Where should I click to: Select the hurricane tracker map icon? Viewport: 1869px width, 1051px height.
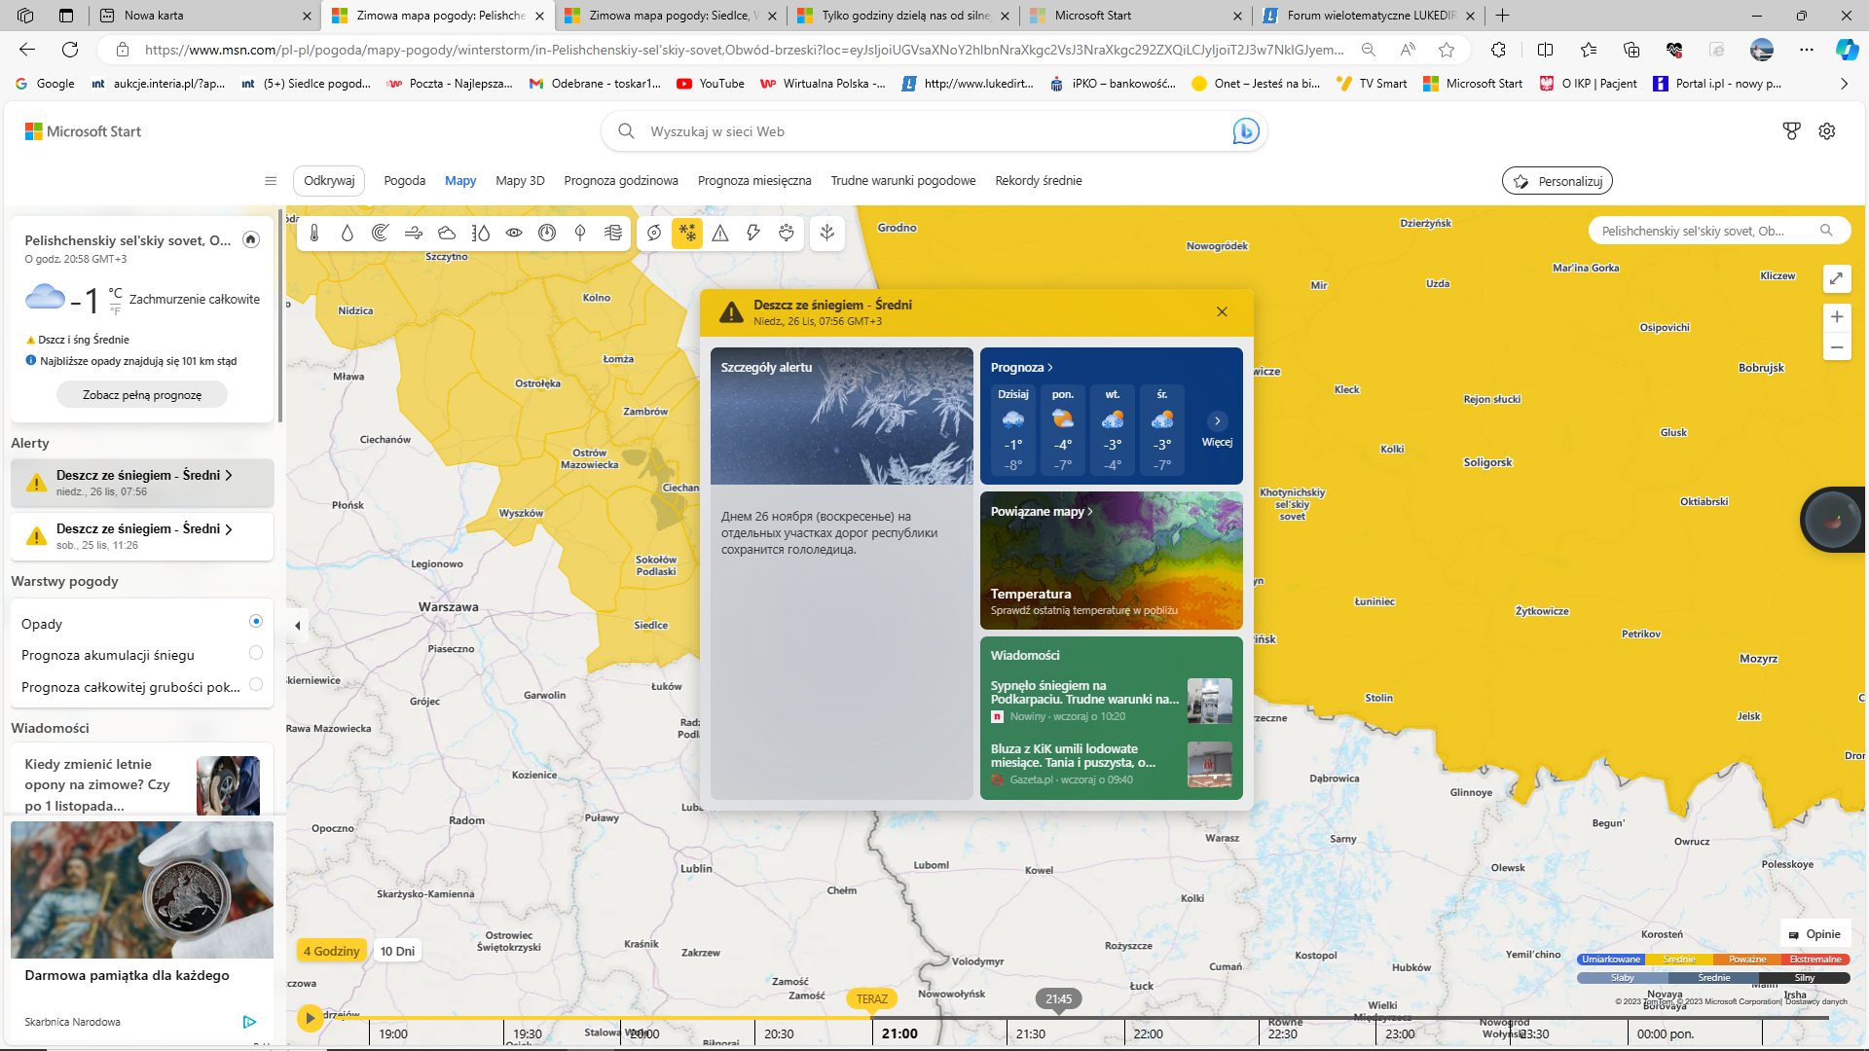(654, 233)
